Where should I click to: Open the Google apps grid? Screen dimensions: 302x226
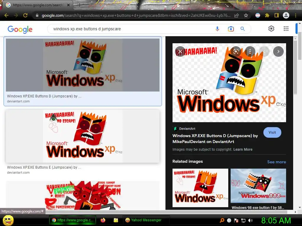tap(286, 29)
